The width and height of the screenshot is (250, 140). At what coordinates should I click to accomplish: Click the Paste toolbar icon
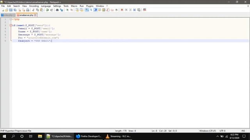(x=42, y=10)
